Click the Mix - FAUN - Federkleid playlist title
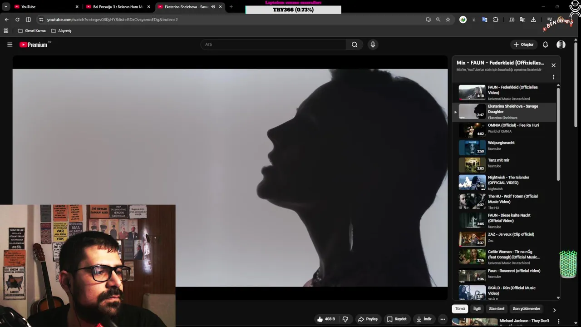The width and height of the screenshot is (581, 327). tap(500, 63)
